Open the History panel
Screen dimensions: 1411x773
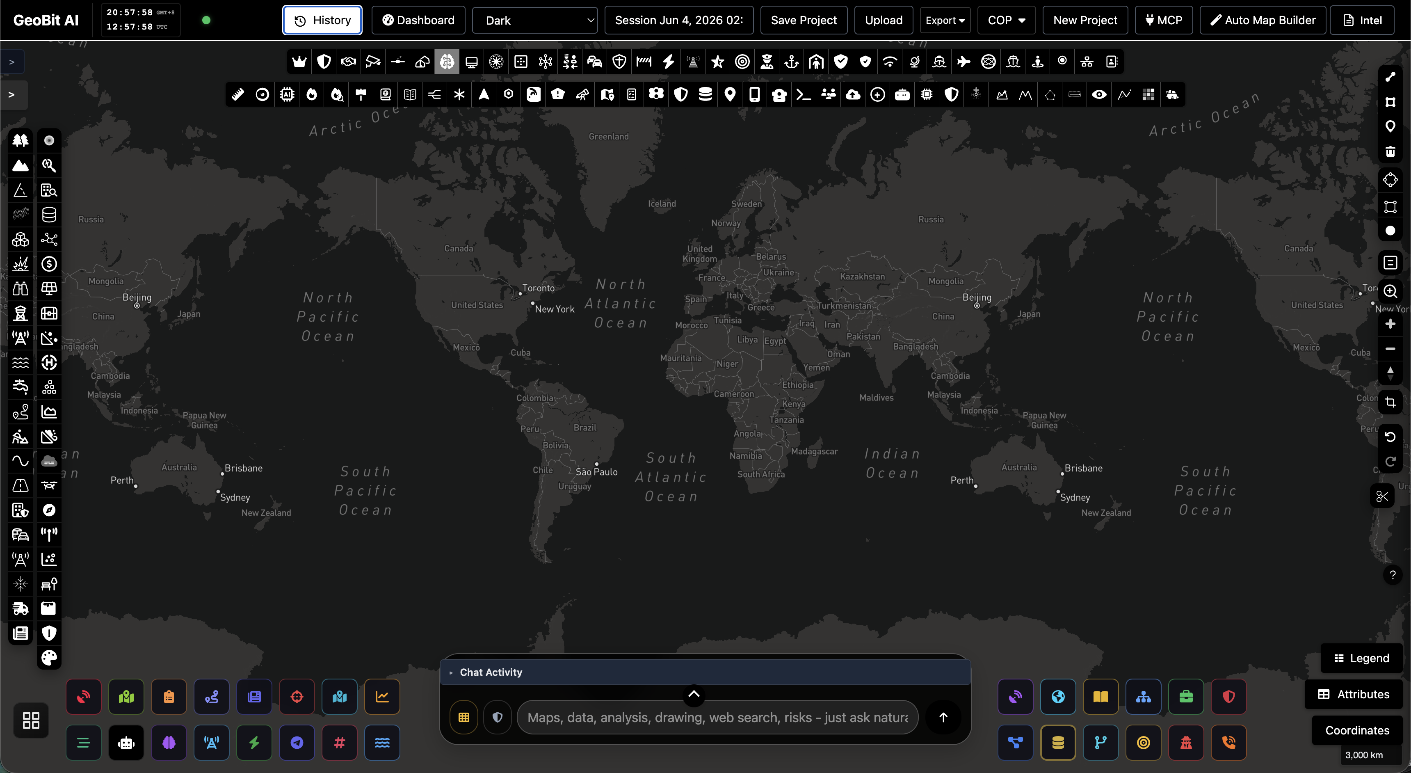click(322, 20)
